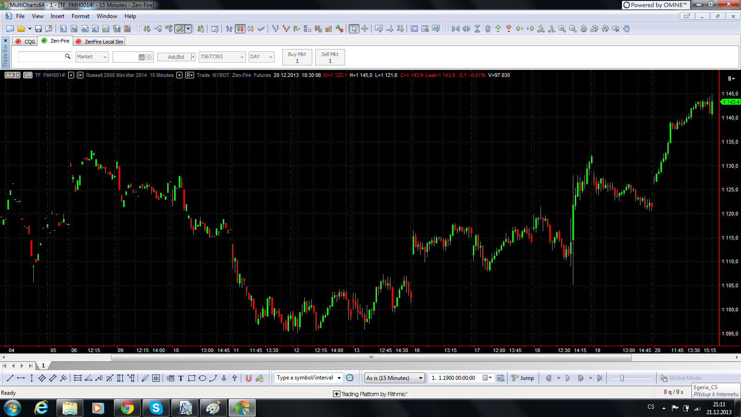Toggle Ask/Bid price mode button

[176, 57]
